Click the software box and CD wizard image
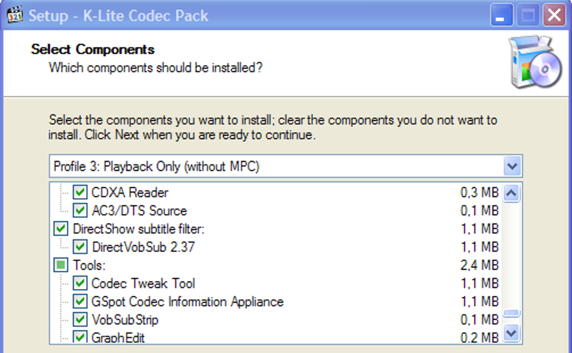 (535, 62)
